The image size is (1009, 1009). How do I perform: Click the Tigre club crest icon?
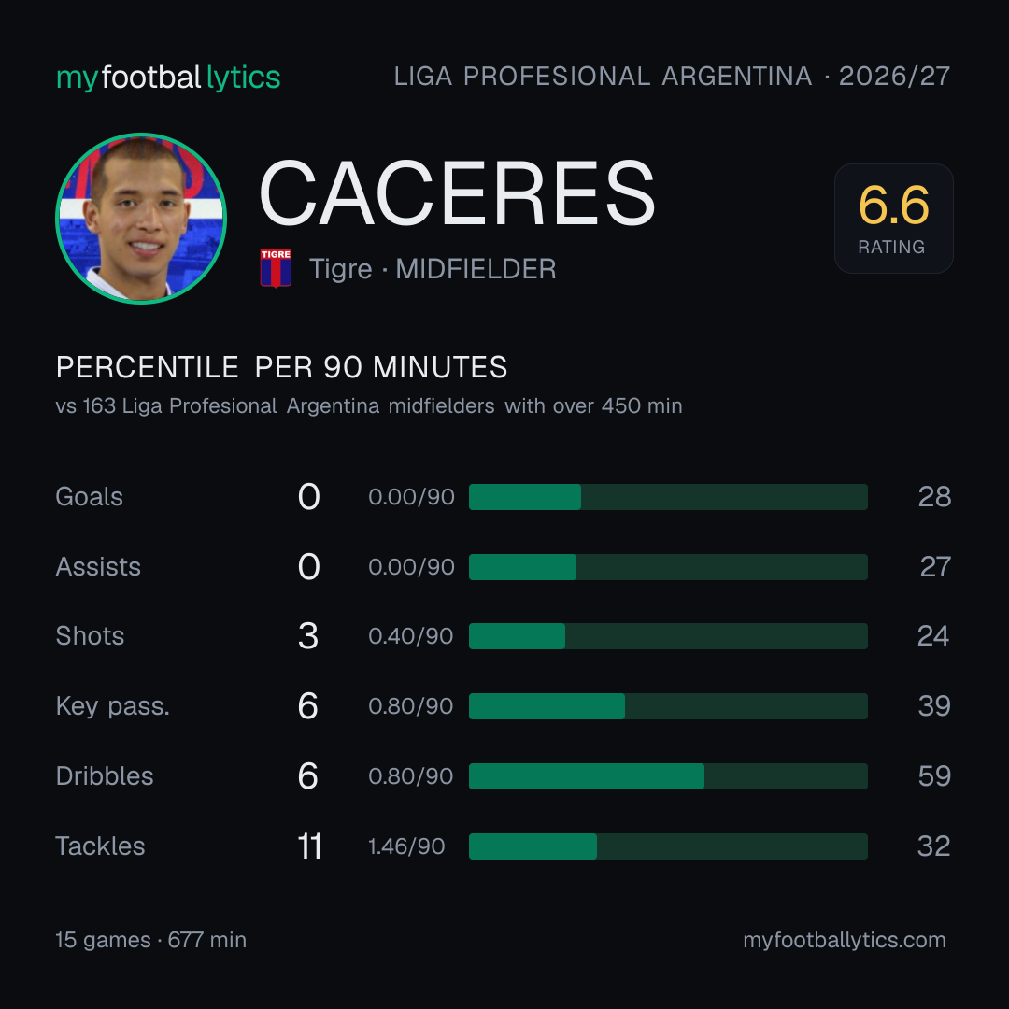click(x=276, y=268)
